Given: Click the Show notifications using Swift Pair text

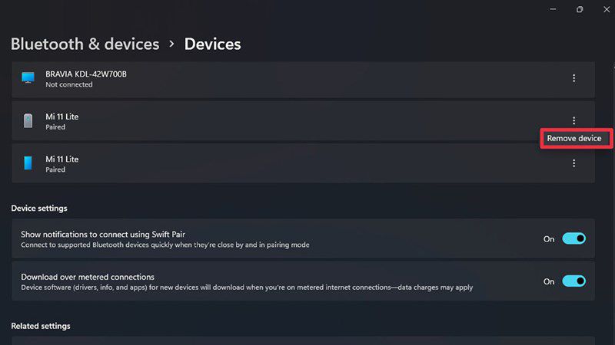Looking at the screenshot, I should (103, 234).
